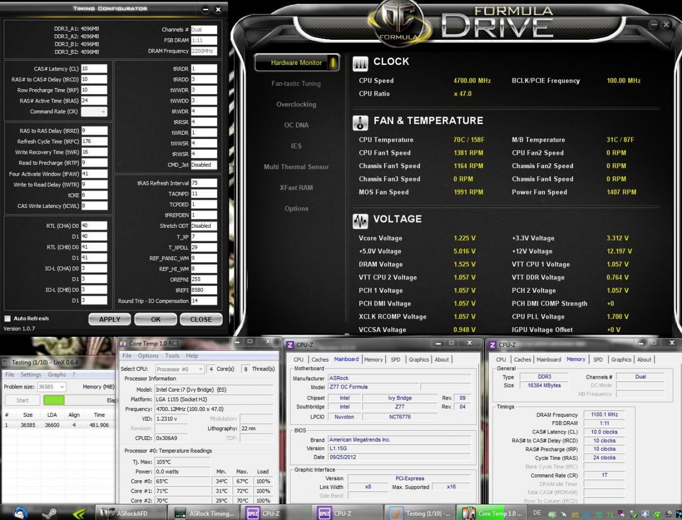Click the waveform icon beside VOLTAGE

[x=360, y=221]
